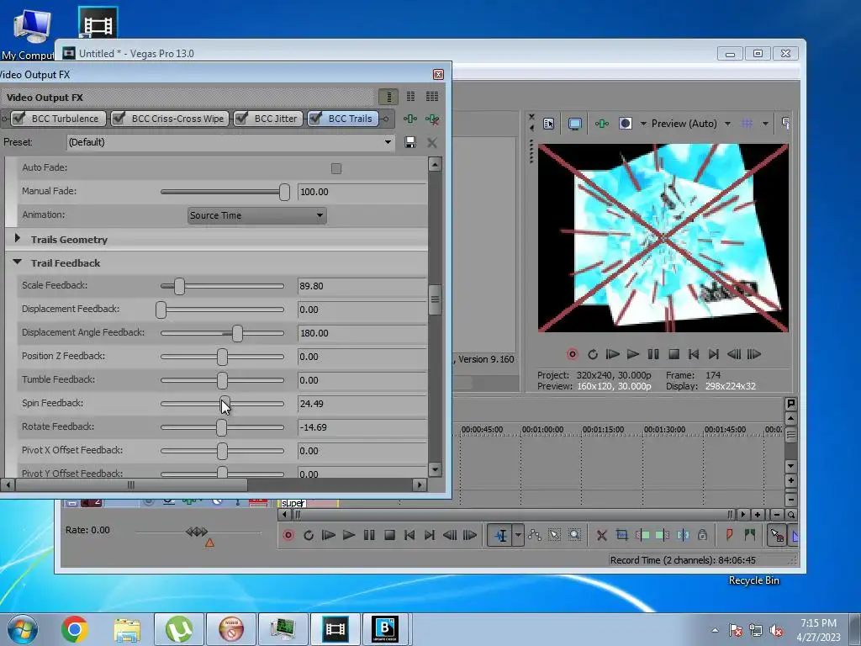Open project video properties in preview
The width and height of the screenshot is (861, 646).
tap(548, 124)
